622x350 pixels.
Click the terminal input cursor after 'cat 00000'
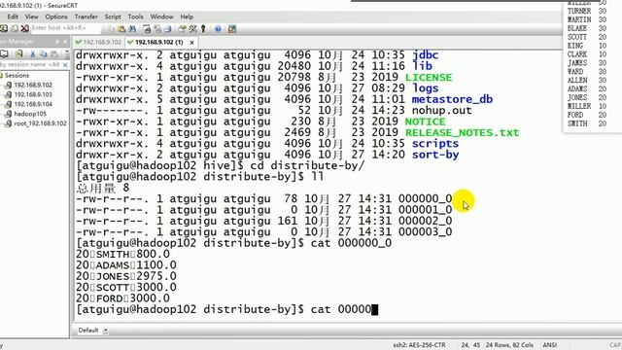375,309
